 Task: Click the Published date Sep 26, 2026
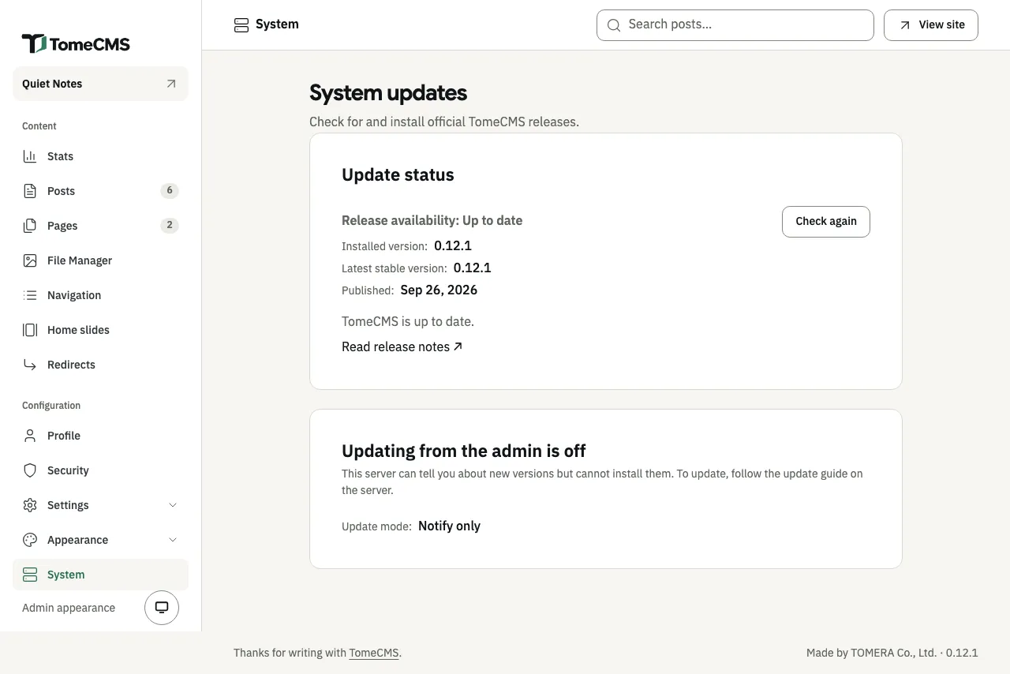(439, 290)
